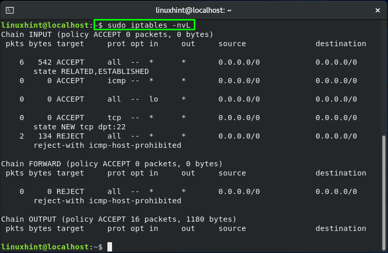Click the state RELATED,ESTABLISHED text
Image resolution: width=388 pixels, height=253 pixels.
tap(91, 71)
